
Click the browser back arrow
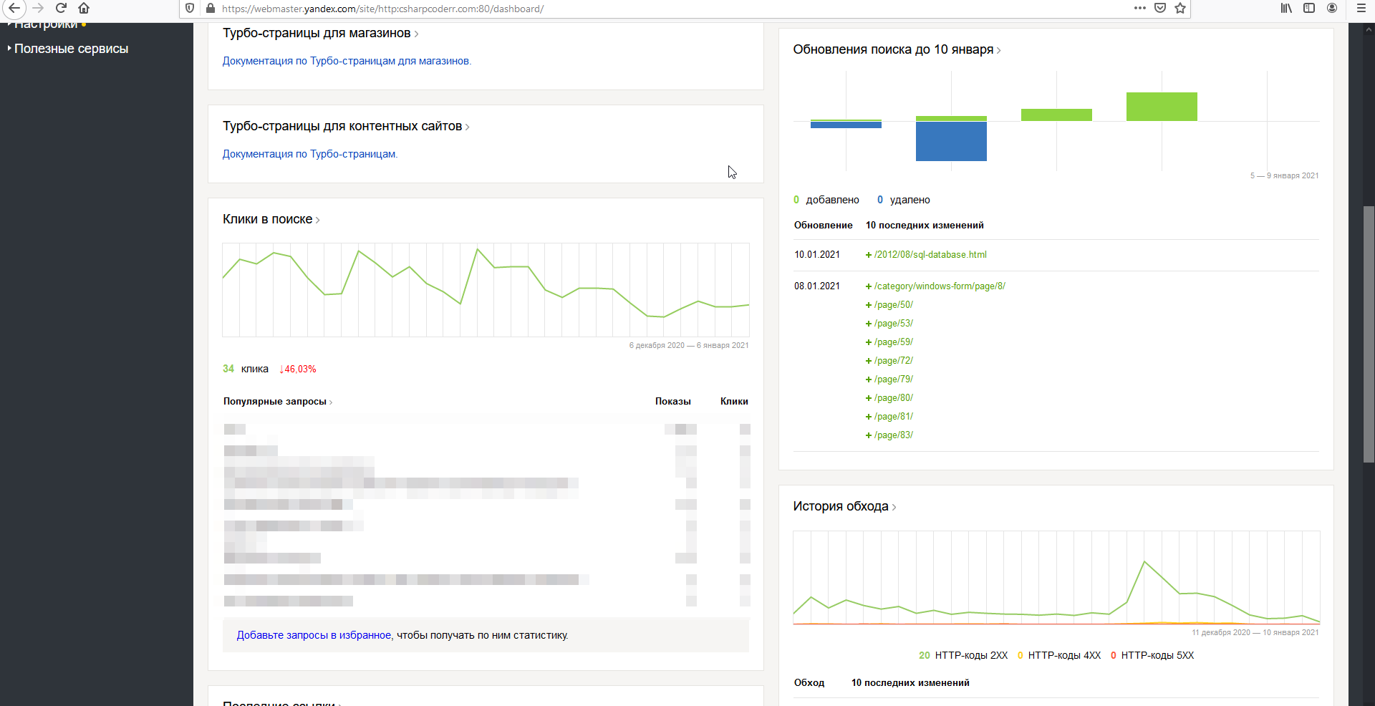click(14, 9)
